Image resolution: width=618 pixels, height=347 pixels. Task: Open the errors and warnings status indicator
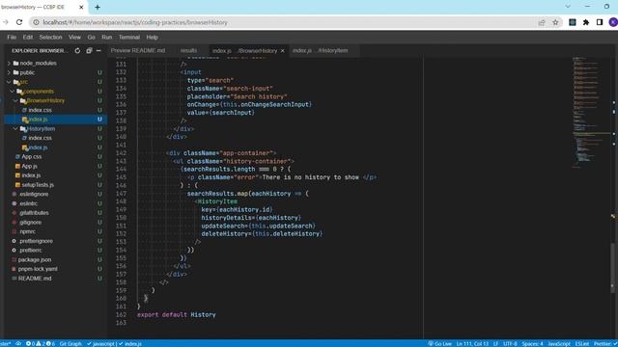click(41, 343)
